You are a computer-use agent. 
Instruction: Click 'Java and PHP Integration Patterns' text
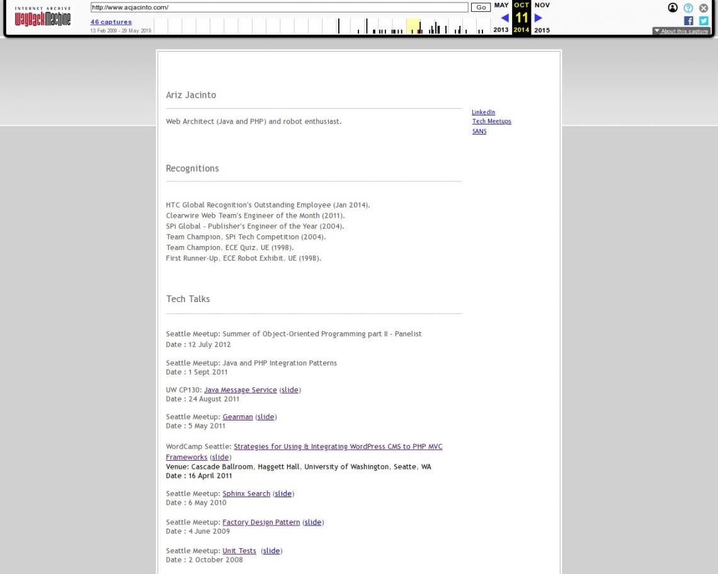[x=279, y=363]
